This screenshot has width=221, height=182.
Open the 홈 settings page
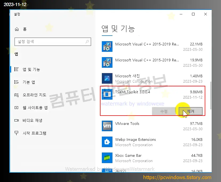point(25,29)
